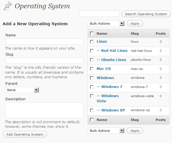Click the posts count for Windows Vista
The width and height of the screenshot is (172, 143).
pyautogui.click(x=161, y=96)
